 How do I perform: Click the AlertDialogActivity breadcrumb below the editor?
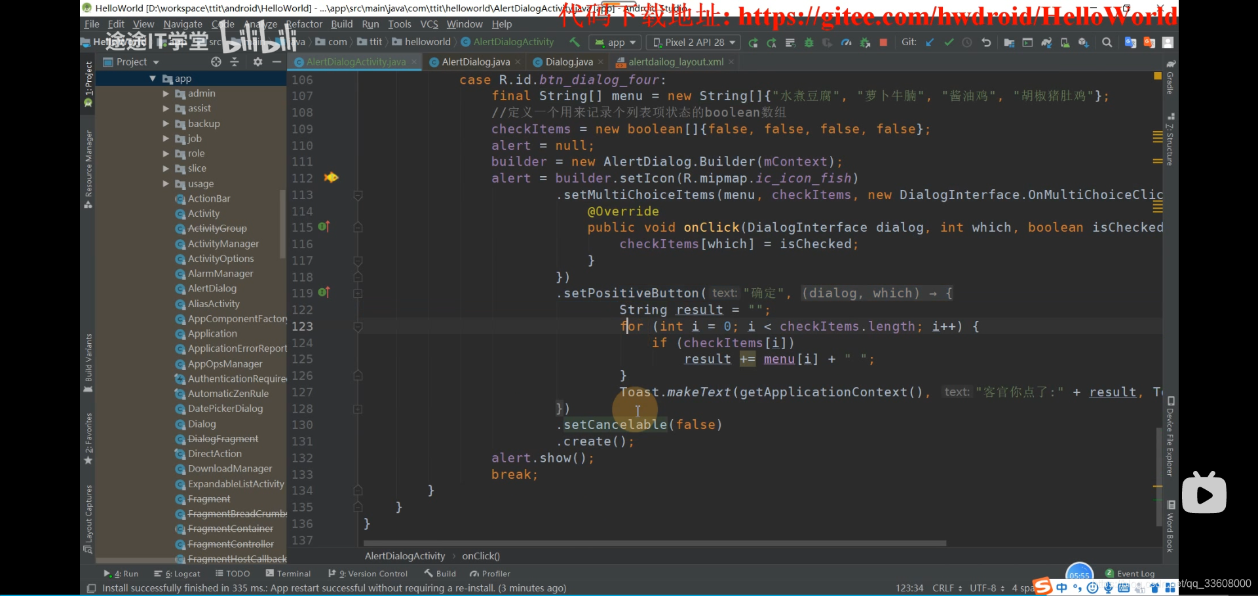(405, 556)
